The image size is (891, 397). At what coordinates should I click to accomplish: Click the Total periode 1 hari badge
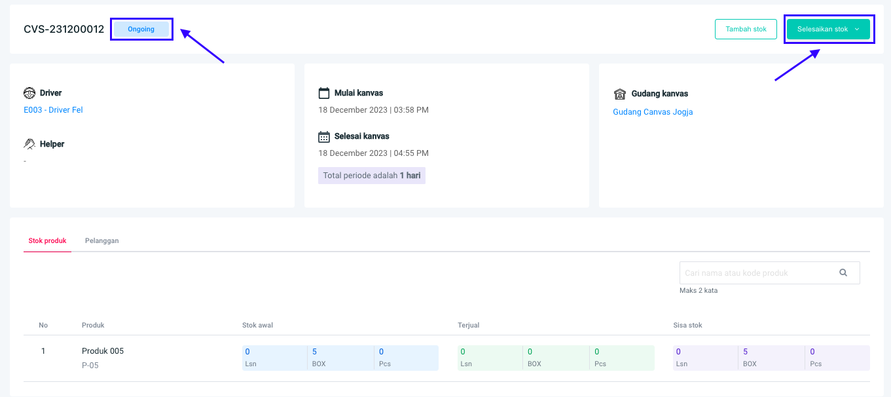tap(371, 176)
